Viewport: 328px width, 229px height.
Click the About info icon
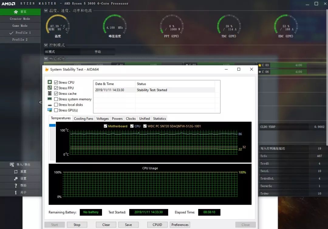tap(16, 193)
